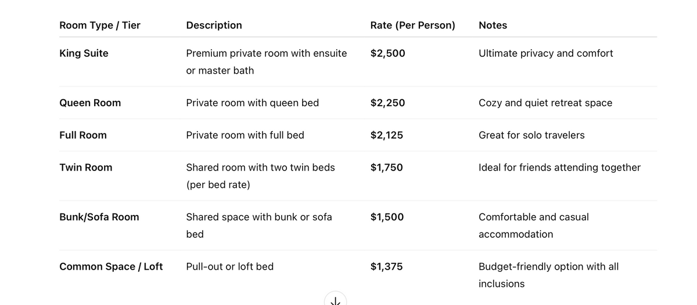Select the Bunk/Sofa Room row label
Screen dimensions: 697x305
pyautogui.click(x=99, y=217)
